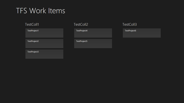Open the TestProject1 tile
This screenshot has width=184, height=103.
coord(44,33)
